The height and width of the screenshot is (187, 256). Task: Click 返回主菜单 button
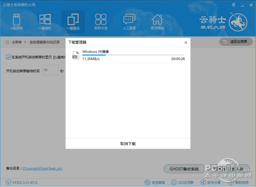click(x=236, y=42)
